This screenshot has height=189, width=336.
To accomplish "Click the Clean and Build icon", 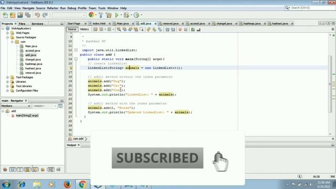I will pyautogui.click(x=109, y=15).
